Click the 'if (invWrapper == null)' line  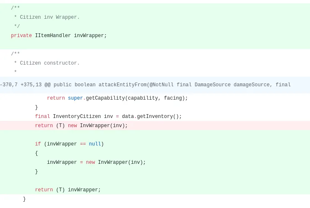(x=155, y=144)
